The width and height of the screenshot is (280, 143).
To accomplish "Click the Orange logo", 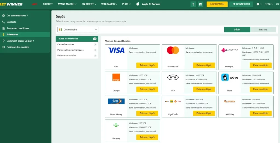I will 116,77.
